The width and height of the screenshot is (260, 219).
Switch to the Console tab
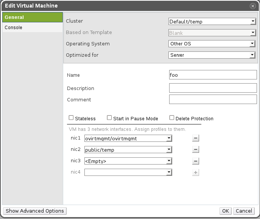tap(33, 28)
